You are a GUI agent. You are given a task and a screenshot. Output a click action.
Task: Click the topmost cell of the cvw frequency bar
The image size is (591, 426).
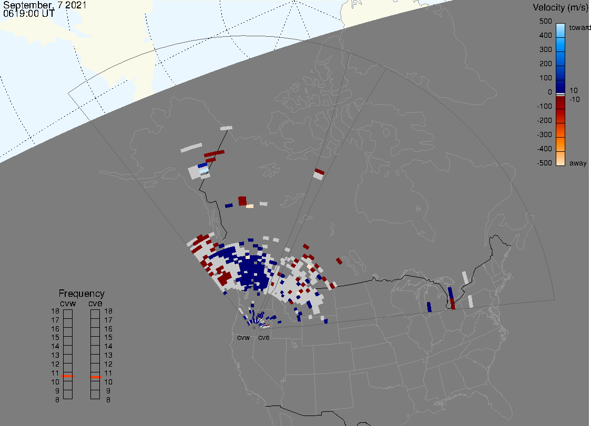point(68,314)
